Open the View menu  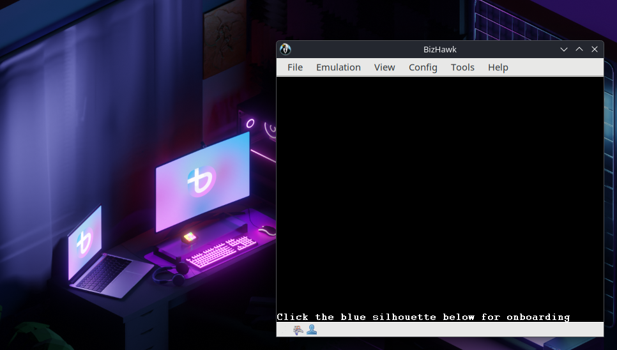pyautogui.click(x=385, y=67)
